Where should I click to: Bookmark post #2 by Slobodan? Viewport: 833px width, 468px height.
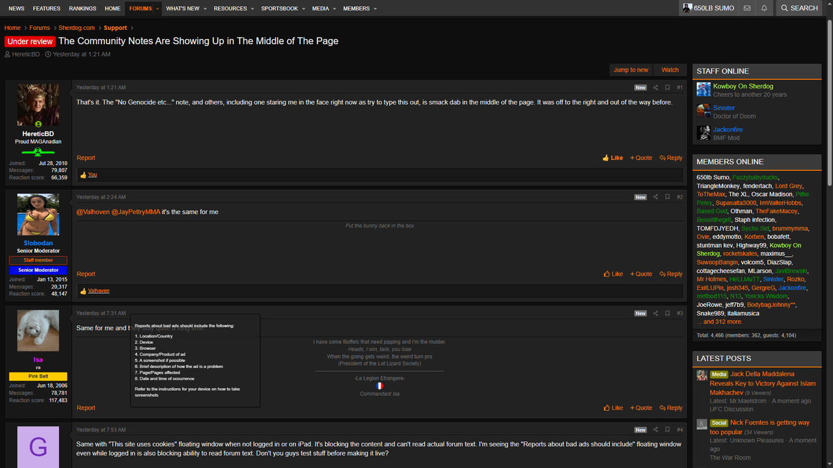pyautogui.click(x=667, y=197)
